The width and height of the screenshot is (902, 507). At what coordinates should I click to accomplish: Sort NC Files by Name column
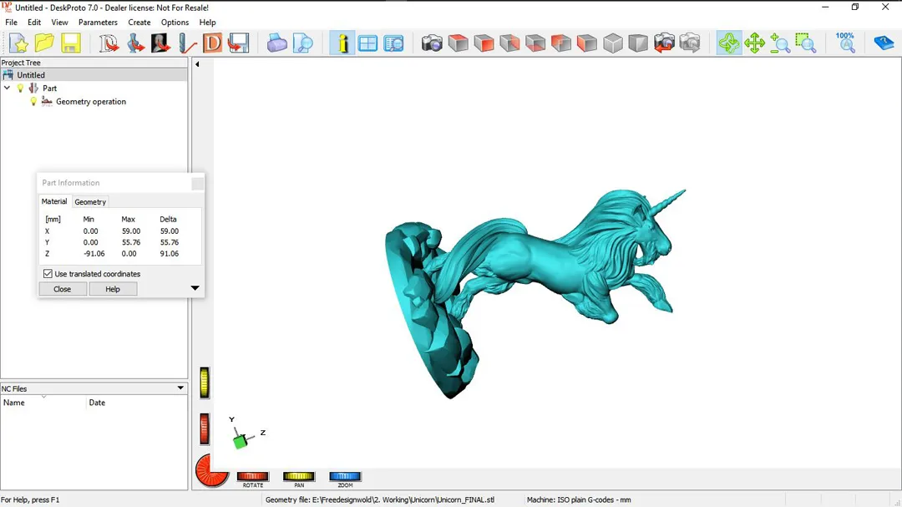43,403
